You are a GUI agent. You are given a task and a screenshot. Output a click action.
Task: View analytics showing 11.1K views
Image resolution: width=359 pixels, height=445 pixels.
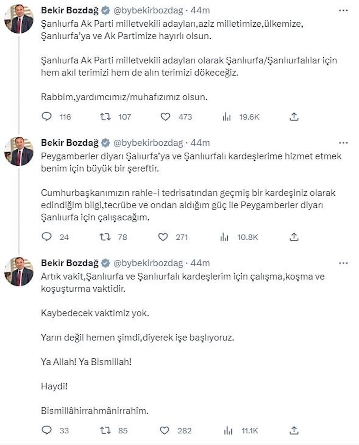(x=228, y=431)
